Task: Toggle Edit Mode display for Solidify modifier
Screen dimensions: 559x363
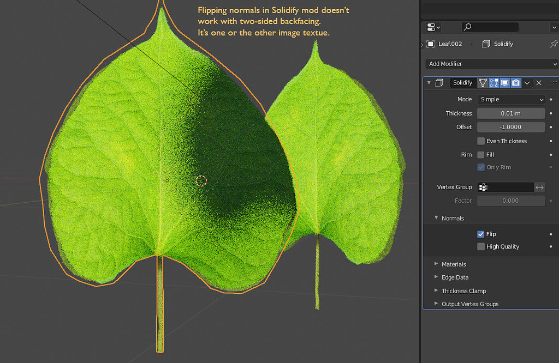Action: [494, 82]
